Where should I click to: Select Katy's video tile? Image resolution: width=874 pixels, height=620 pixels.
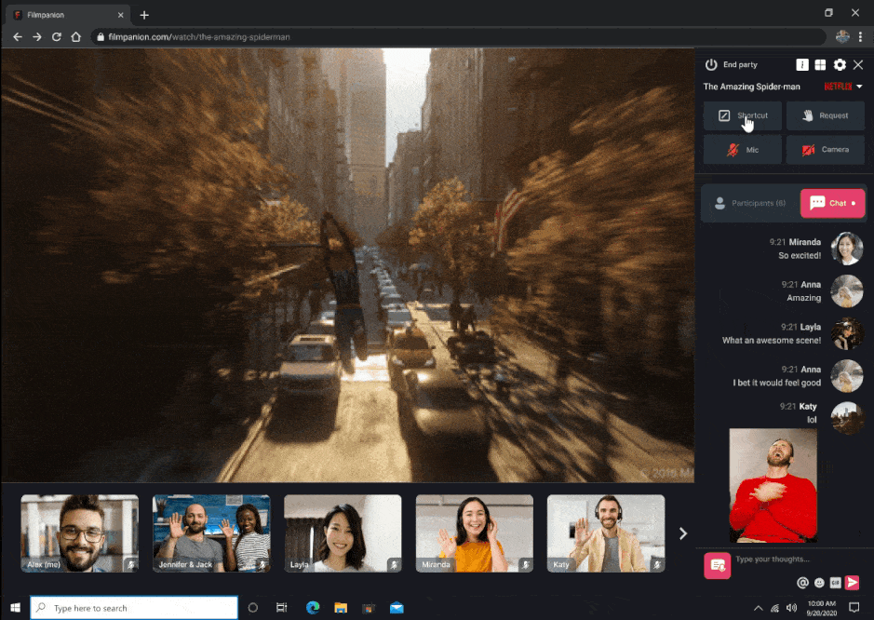click(x=606, y=533)
